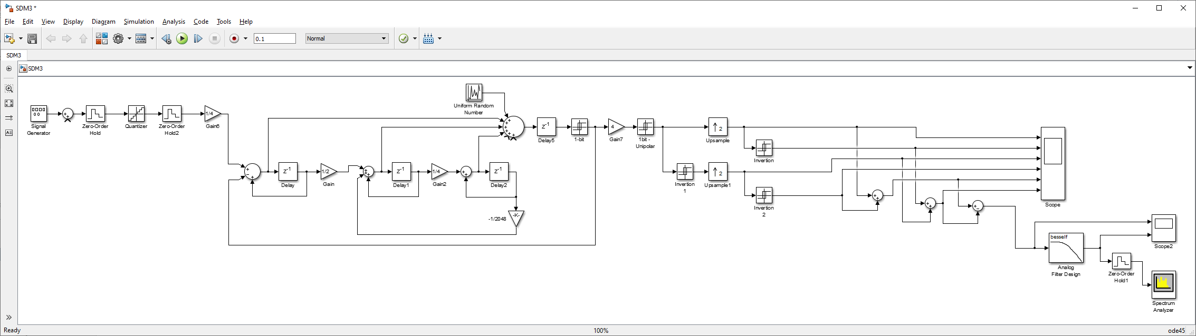Viewport: 1196px width, 336px height.
Task: Click the SDM3 model tab
Action: tap(14, 55)
